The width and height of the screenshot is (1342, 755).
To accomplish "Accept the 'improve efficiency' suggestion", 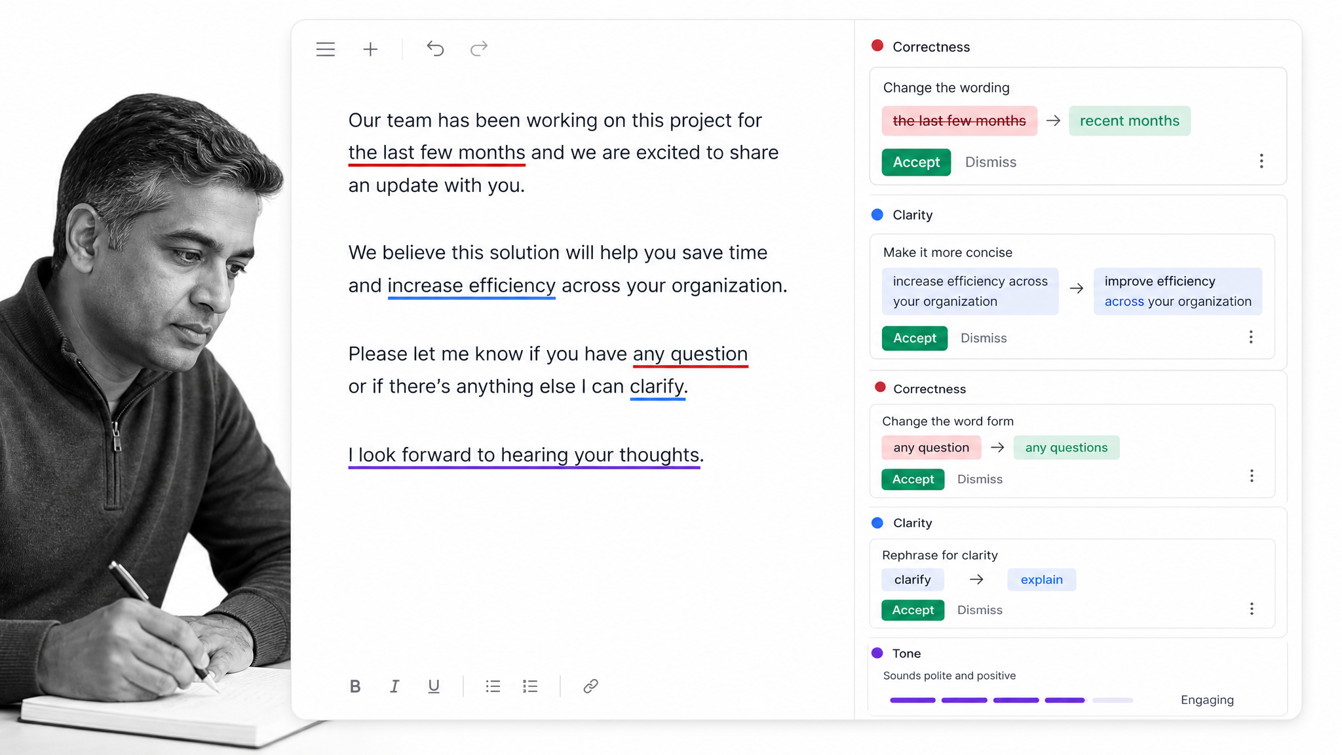I will (x=915, y=338).
